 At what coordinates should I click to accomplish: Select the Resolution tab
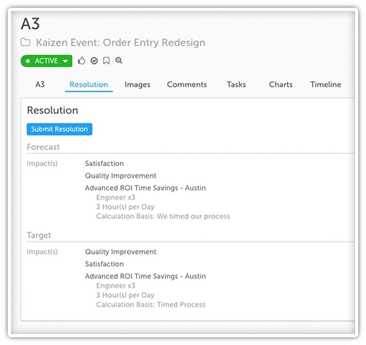[89, 84]
